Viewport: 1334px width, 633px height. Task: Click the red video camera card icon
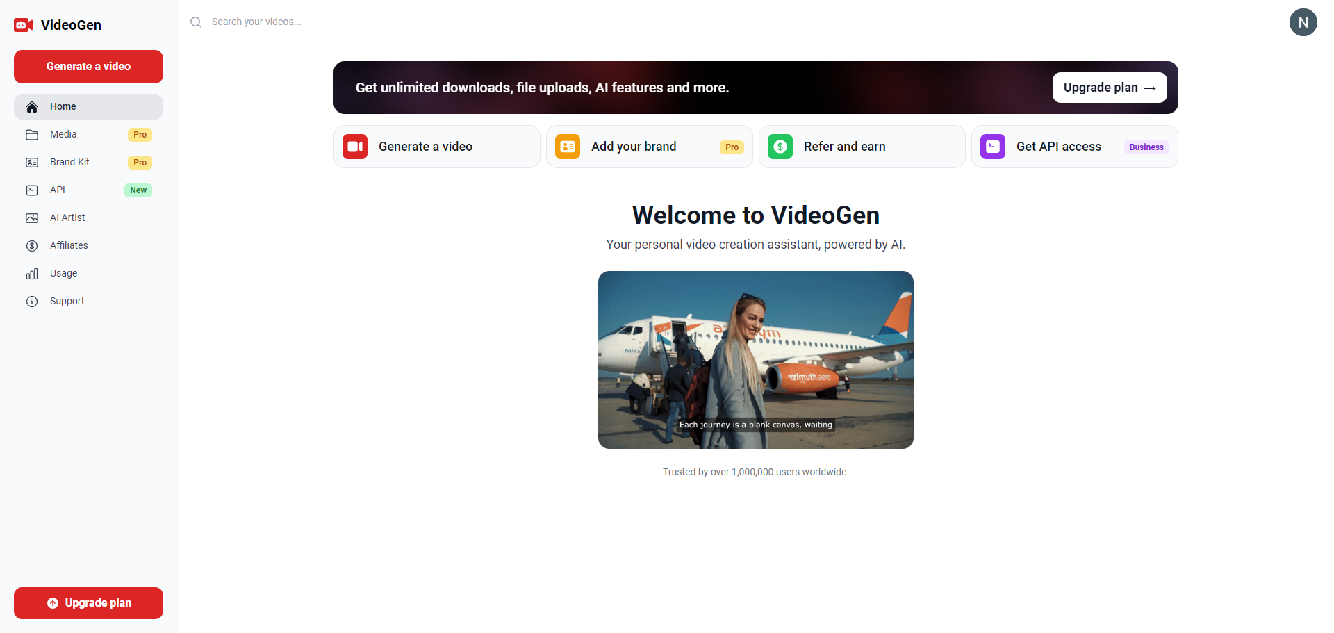pyautogui.click(x=355, y=147)
